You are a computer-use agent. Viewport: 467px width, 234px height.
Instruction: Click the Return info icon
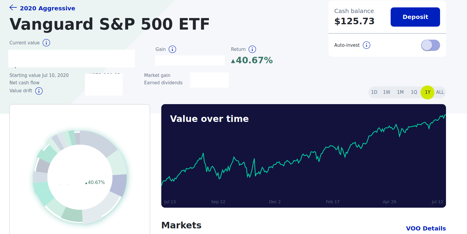click(x=252, y=49)
